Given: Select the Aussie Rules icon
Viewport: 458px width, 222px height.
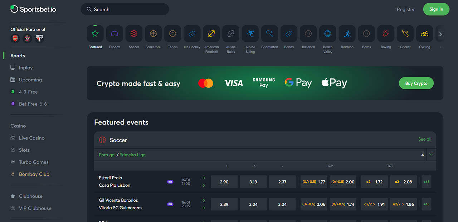Looking at the screenshot, I should point(231,34).
